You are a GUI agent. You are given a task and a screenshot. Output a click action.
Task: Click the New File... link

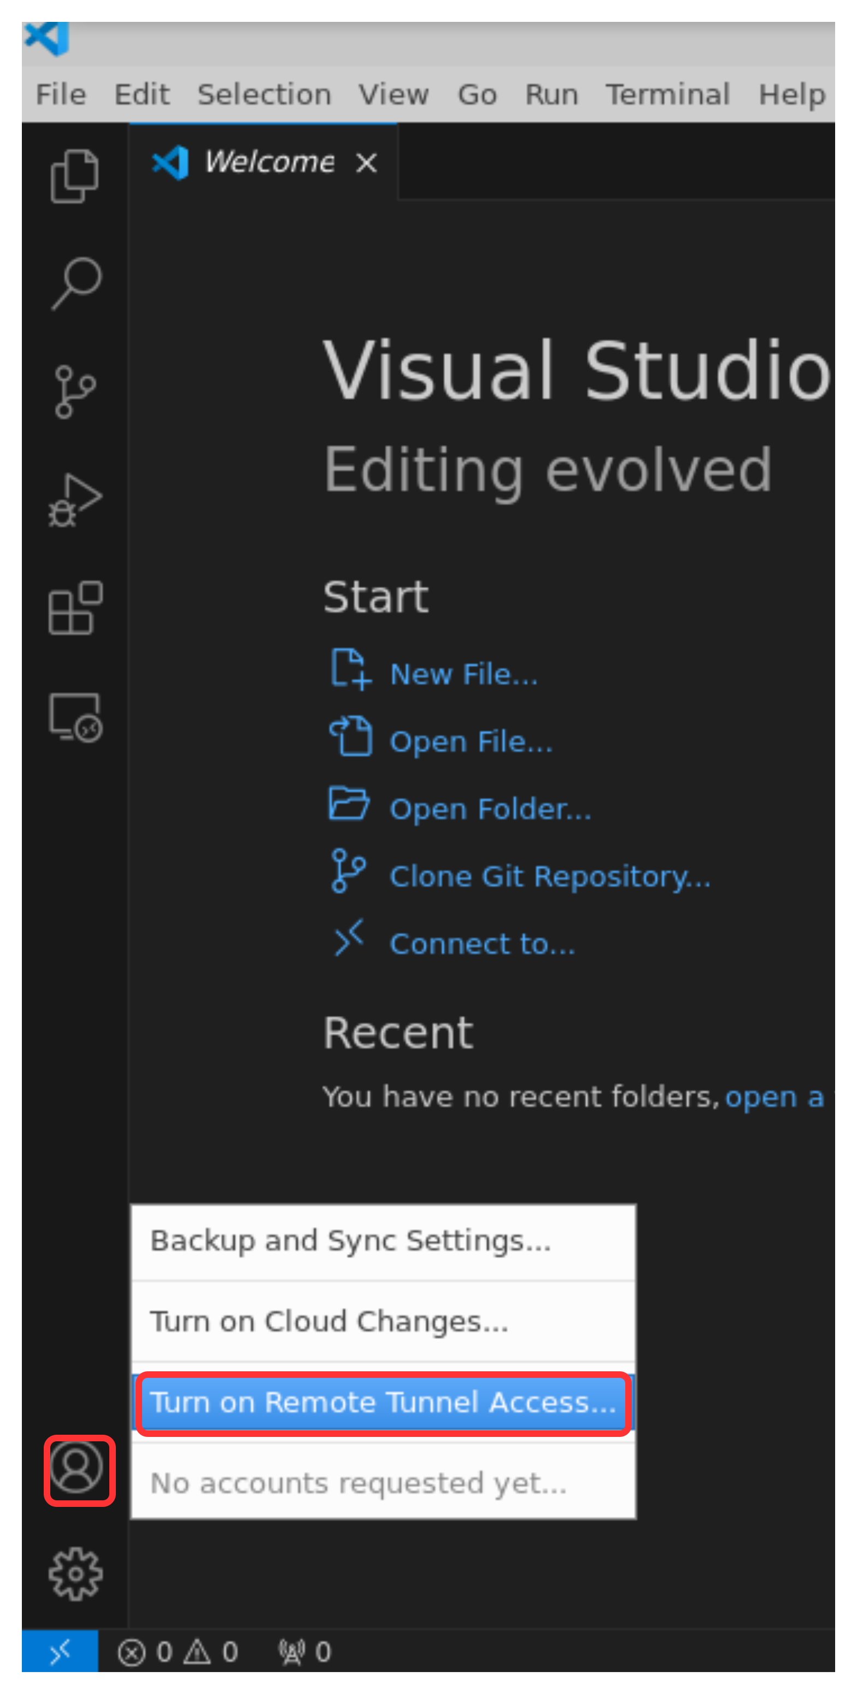[x=463, y=675]
